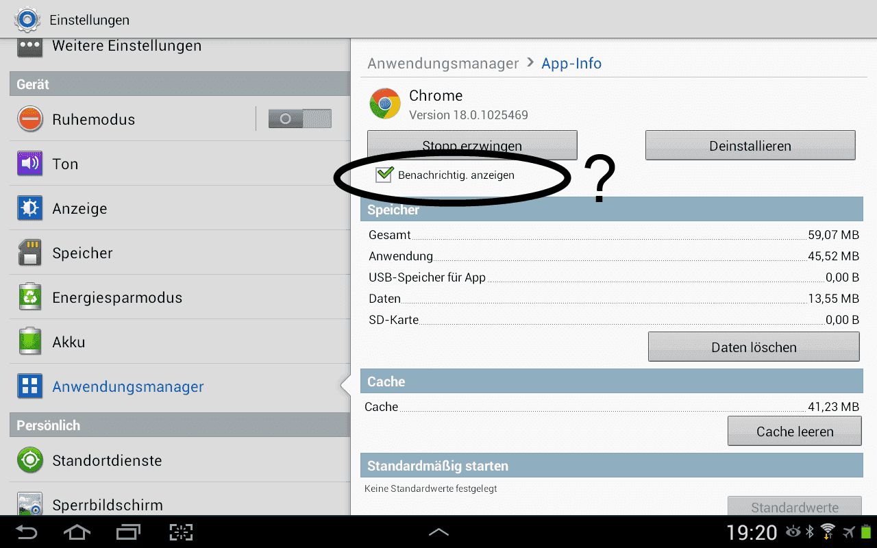The height and width of the screenshot is (548, 877).
Task: Tap the SD-Karte 0,00 B row
Action: click(x=613, y=320)
